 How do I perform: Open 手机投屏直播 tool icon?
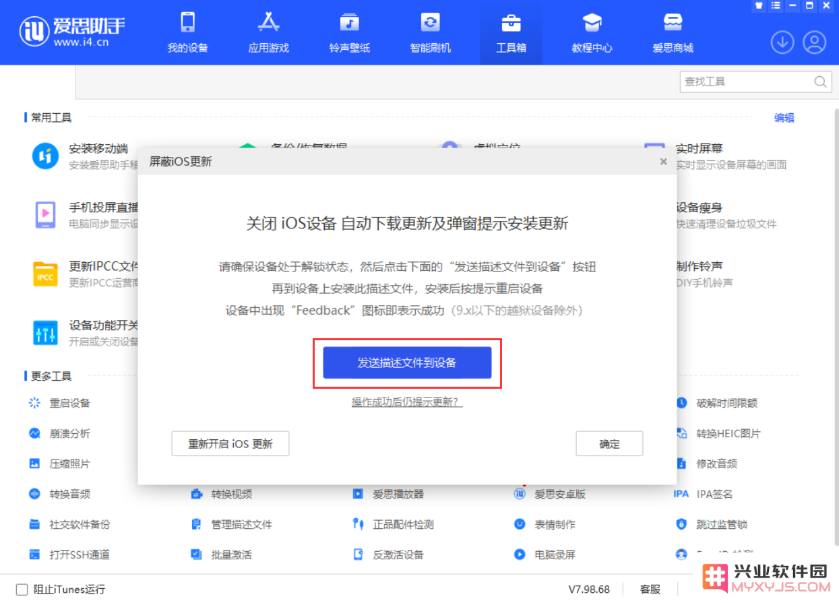(x=46, y=214)
